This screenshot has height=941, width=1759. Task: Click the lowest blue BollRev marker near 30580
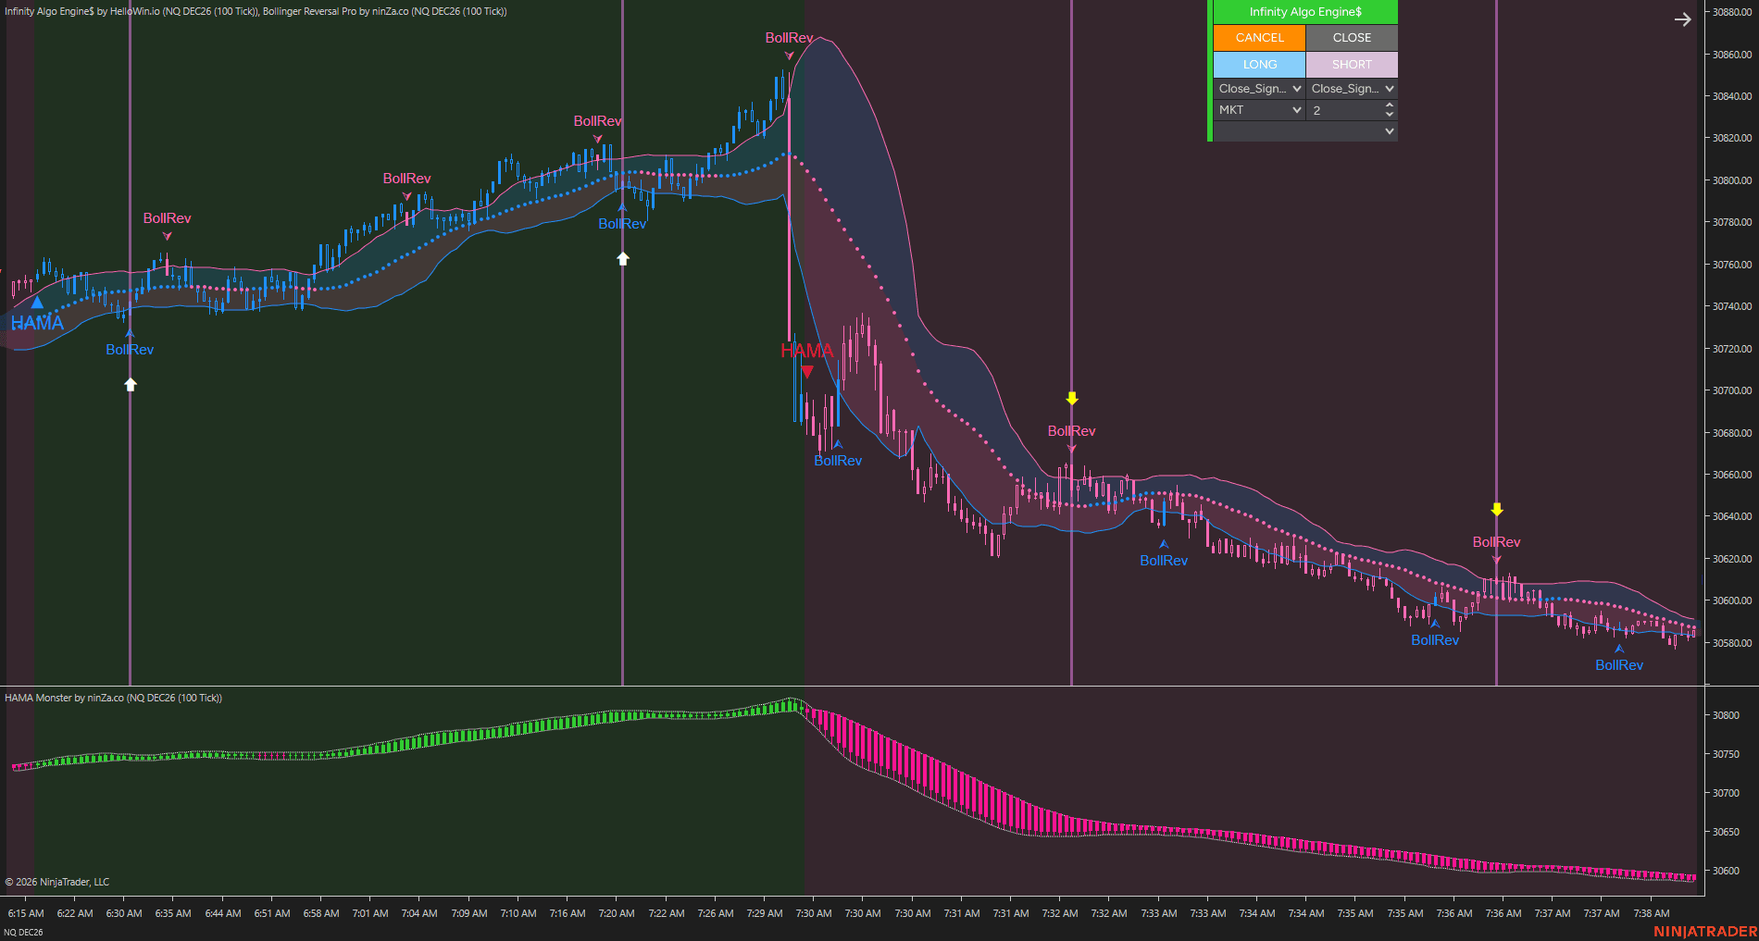[x=1619, y=665]
